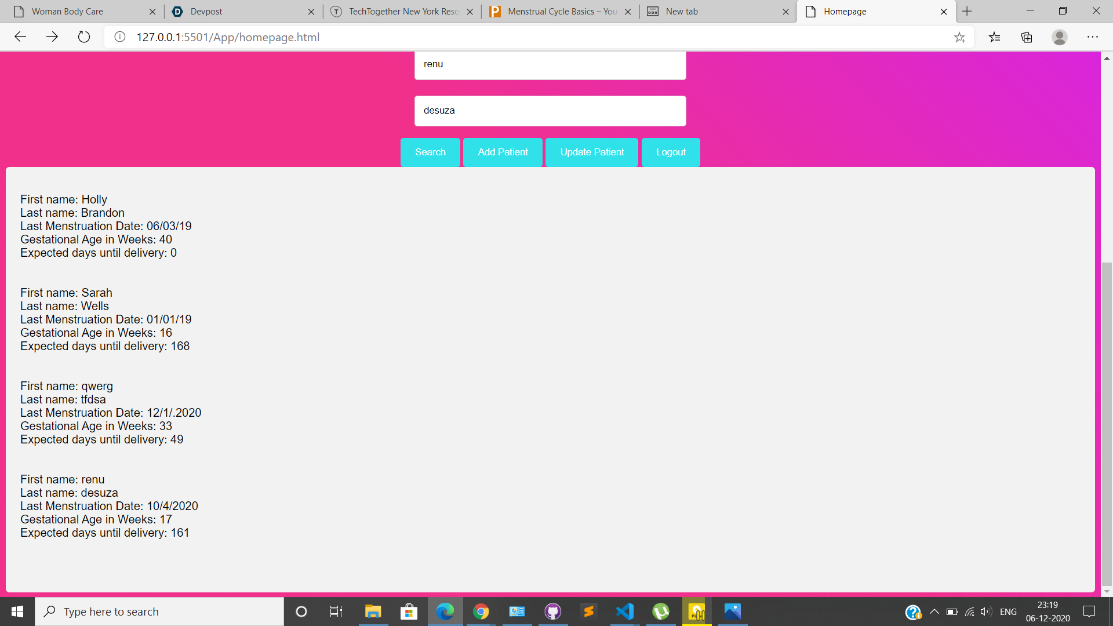Launch Google Chrome from taskbar

click(481, 612)
